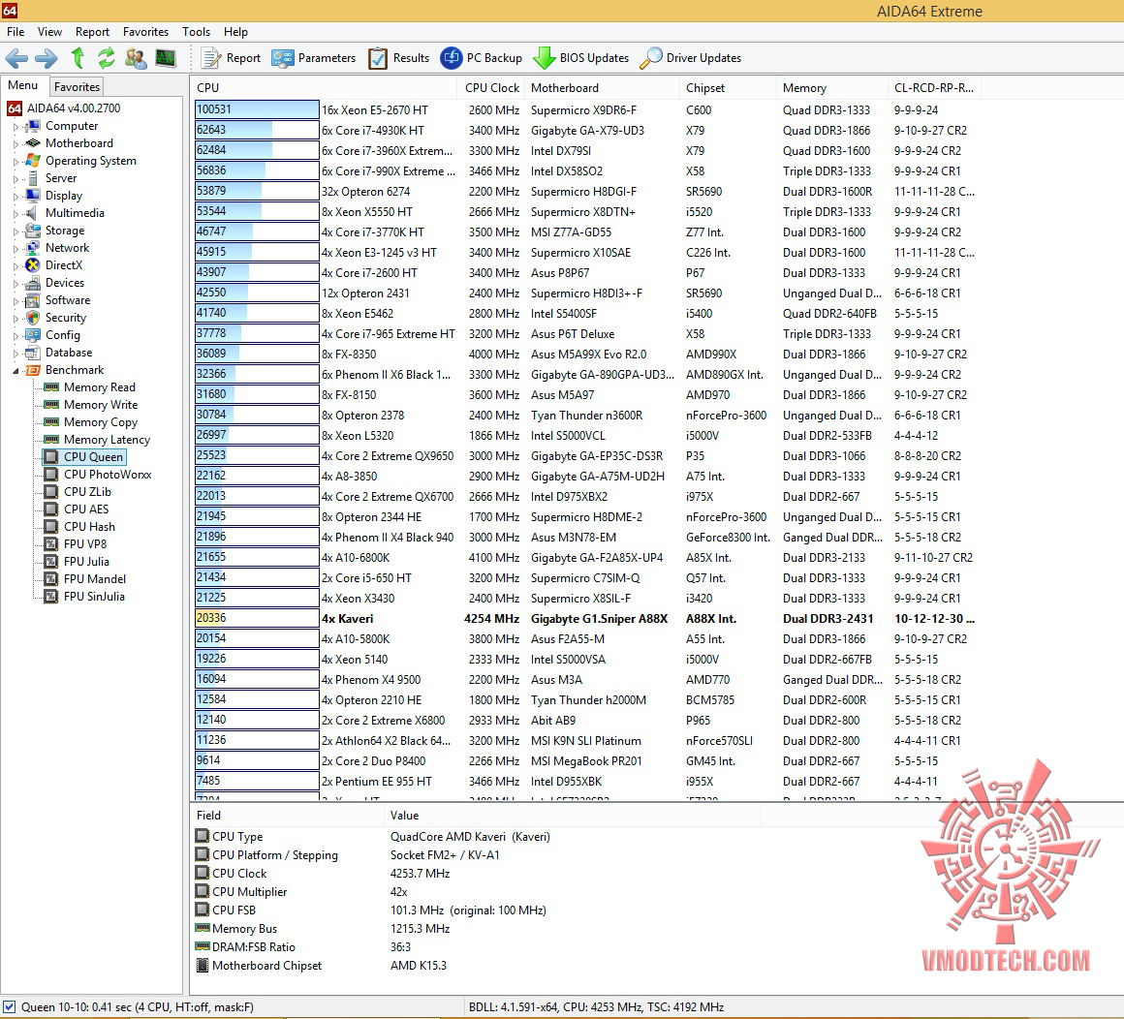Image resolution: width=1124 pixels, height=1019 pixels.
Task: Open the Tools menu
Action: [x=196, y=32]
